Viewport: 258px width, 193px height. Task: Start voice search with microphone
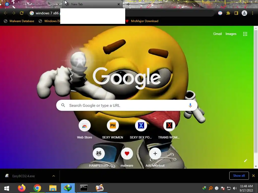[x=190, y=105]
